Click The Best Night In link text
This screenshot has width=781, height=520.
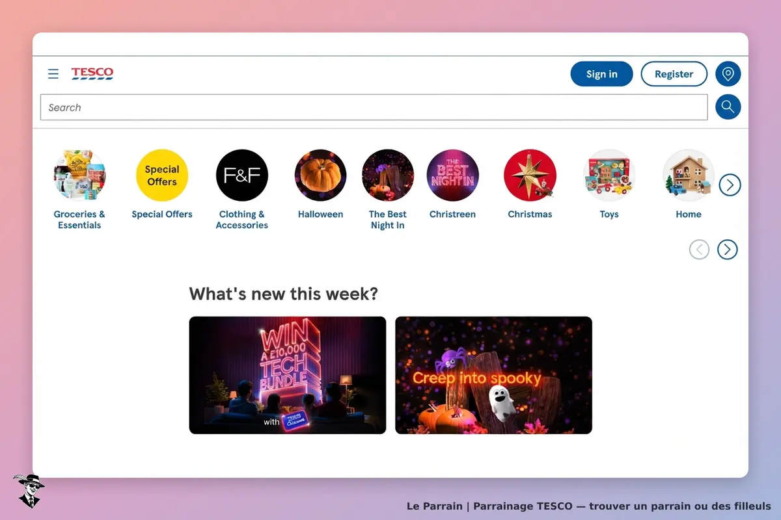coord(388,220)
